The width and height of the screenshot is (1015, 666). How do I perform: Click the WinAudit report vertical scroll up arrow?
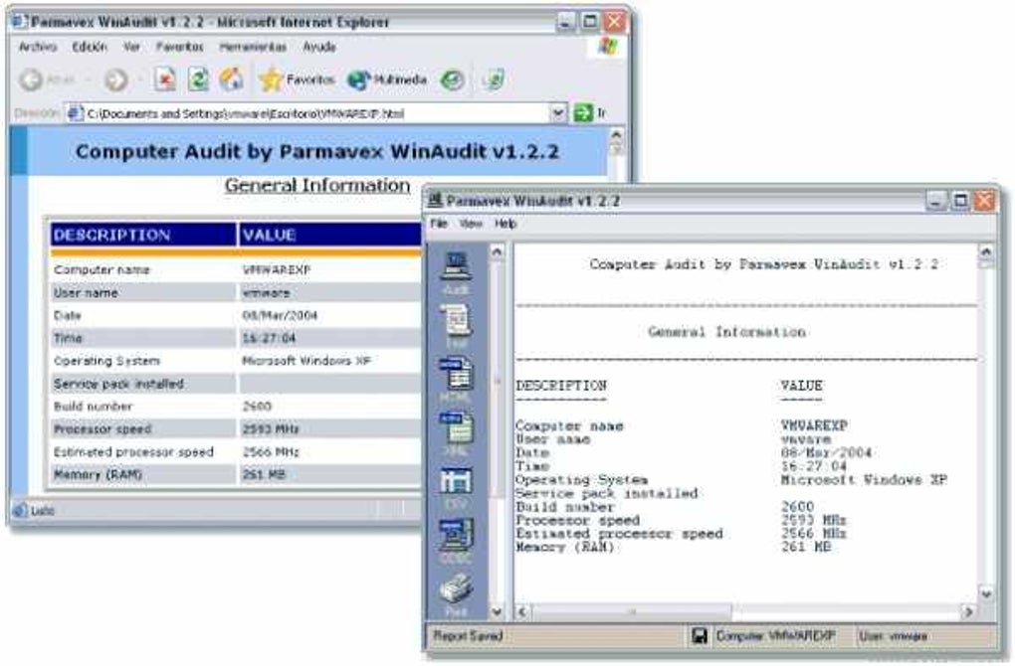pos(986,251)
